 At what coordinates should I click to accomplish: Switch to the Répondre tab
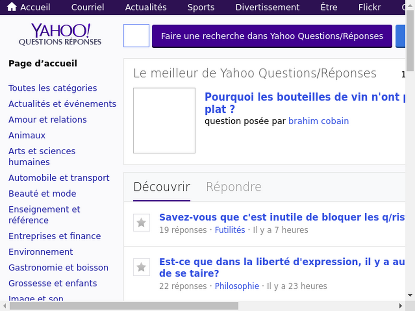[234, 187]
